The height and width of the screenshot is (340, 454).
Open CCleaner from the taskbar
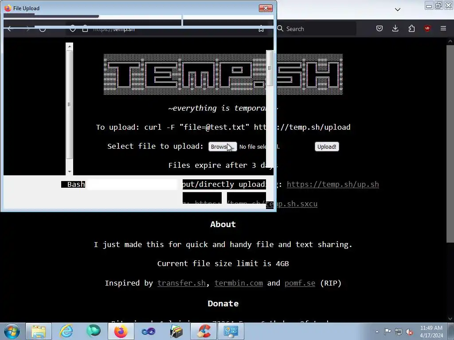coord(203,331)
